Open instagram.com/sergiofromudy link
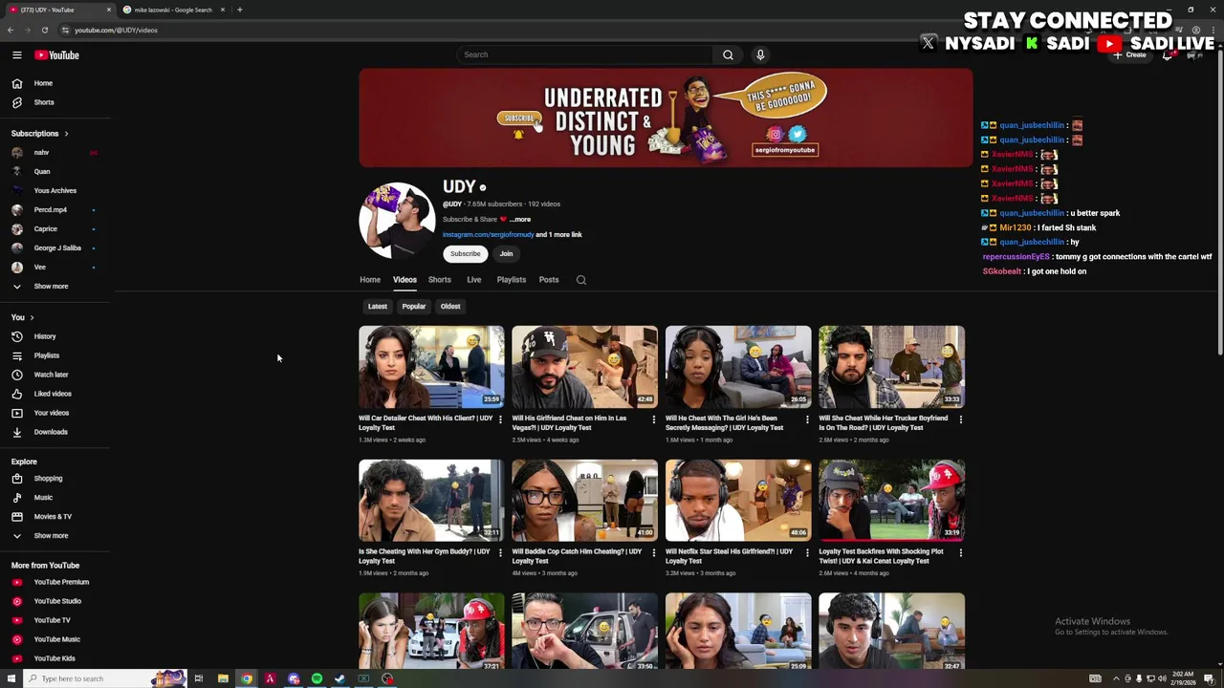The height and width of the screenshot is (688, 1224). [x=488, y=235]
